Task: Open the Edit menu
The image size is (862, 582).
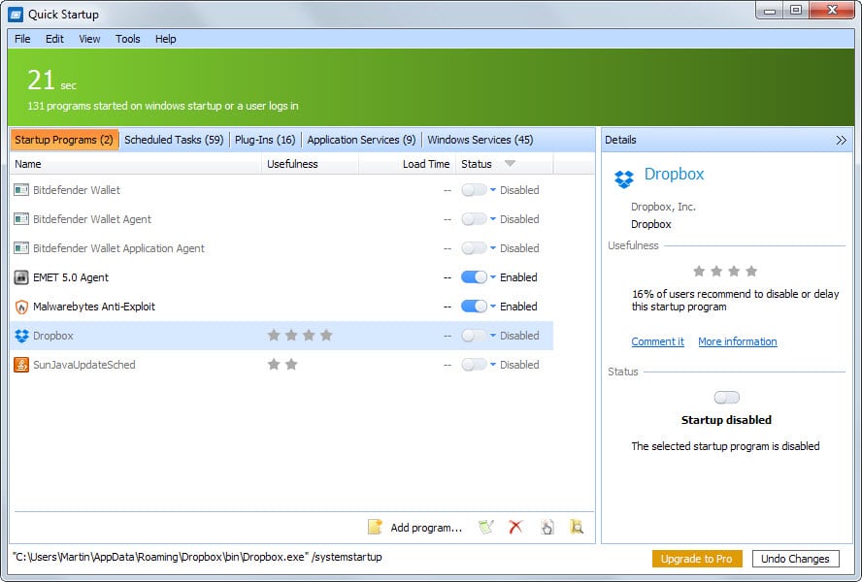Action: (54, 39)
